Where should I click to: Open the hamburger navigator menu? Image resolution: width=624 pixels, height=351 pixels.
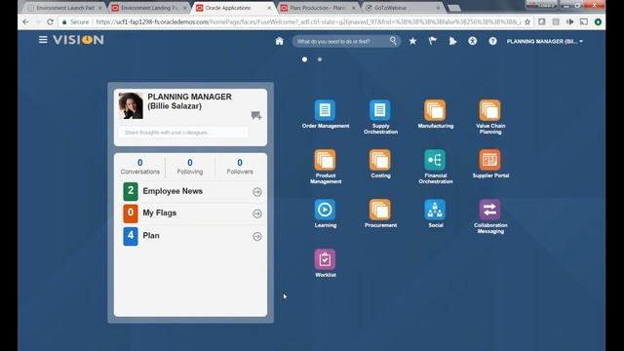pos(43,40)
